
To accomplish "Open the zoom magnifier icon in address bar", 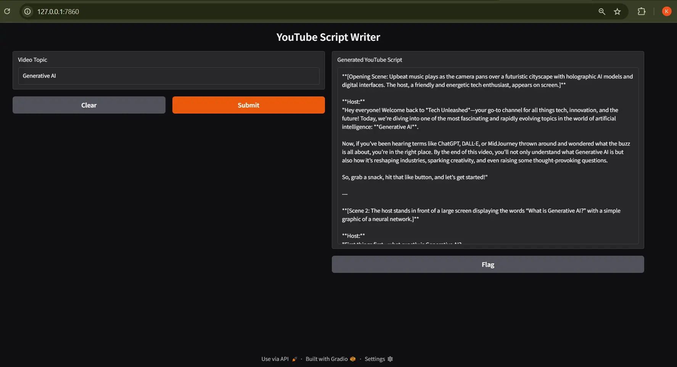I will 601,11.
